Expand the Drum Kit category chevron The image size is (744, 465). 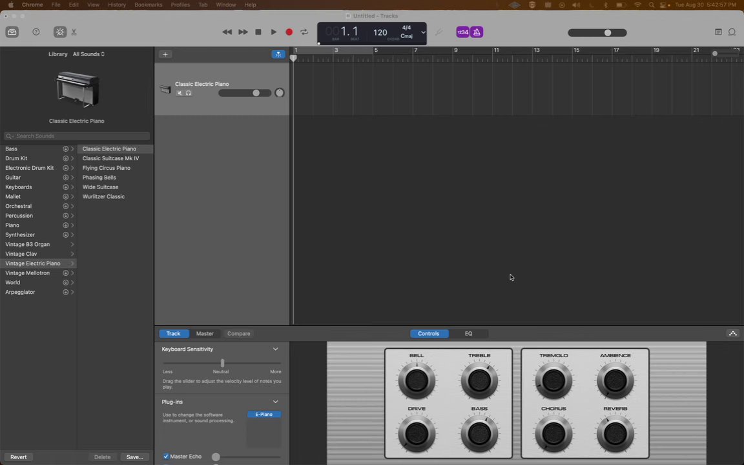72,158
